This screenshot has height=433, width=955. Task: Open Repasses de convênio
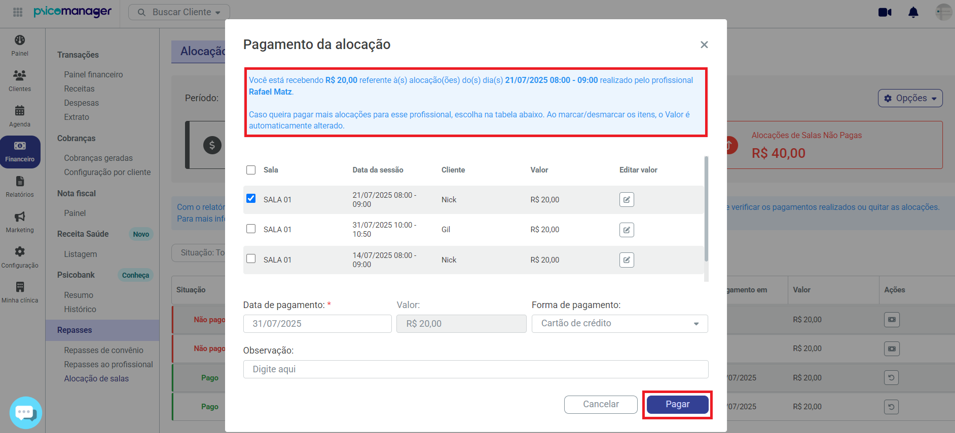click(103, 350)
